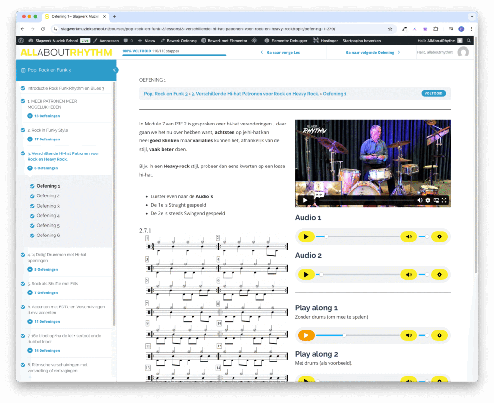Click Bewerk Oefening in admin bar
The height and width of the screenshot is (403, 494).
pos(178,41)
